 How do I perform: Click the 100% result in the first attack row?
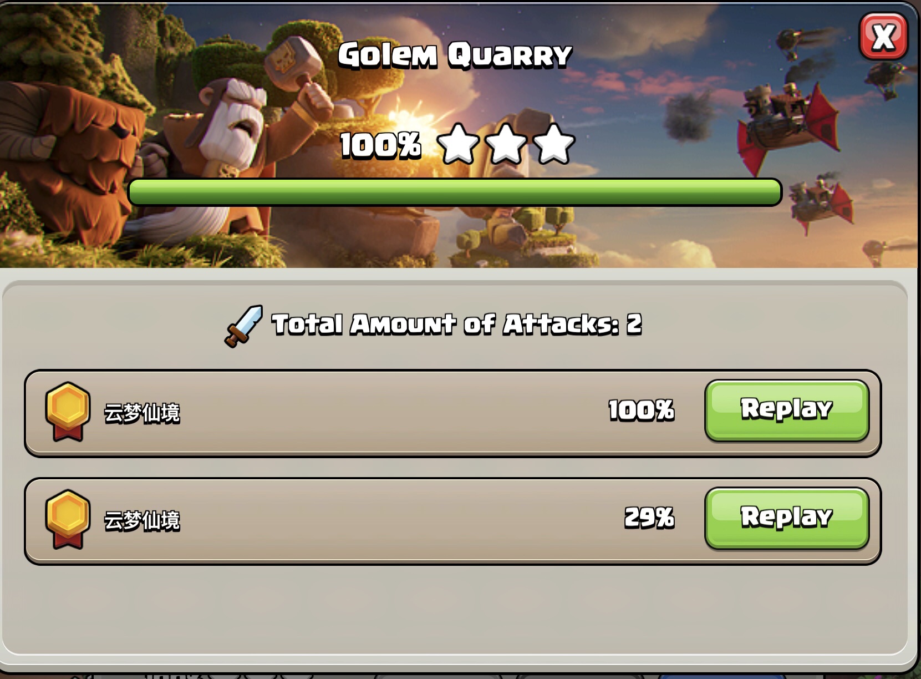pyautogui.click(x=641, y=411)
